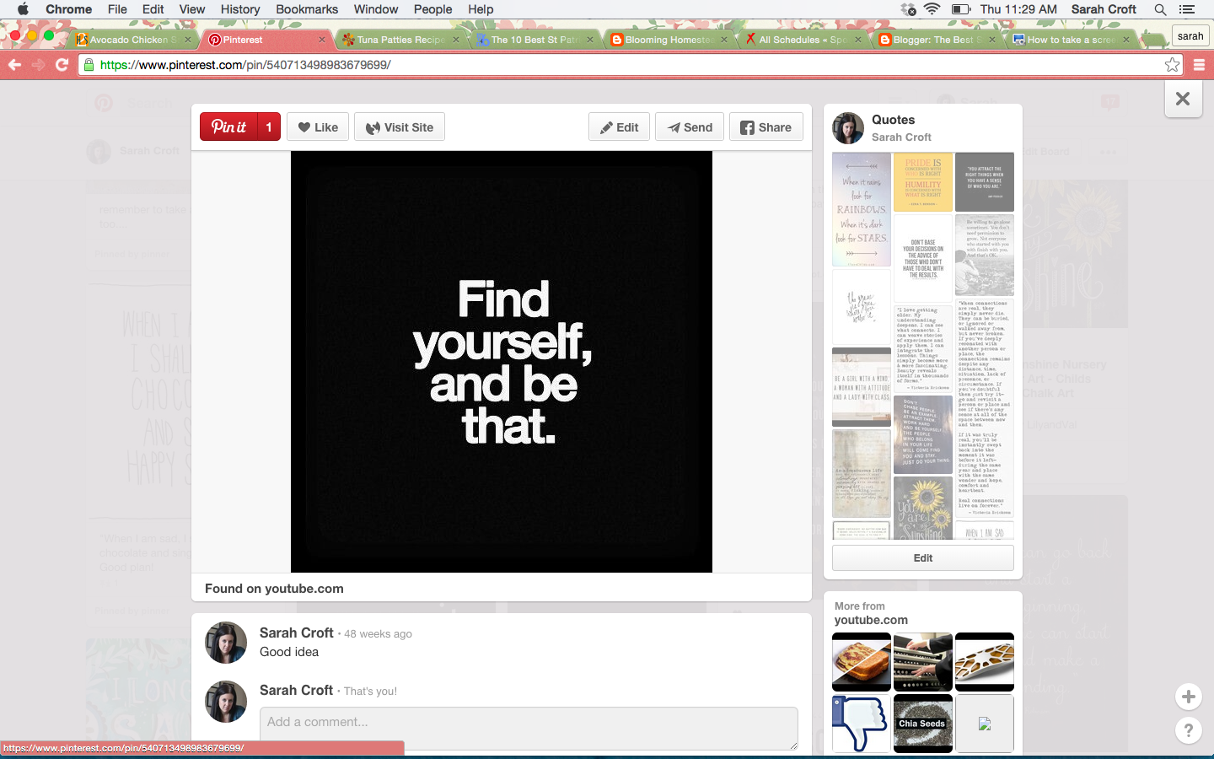The height and width of the screenshot is (759, 1214).
Task: Click the browser forward arrow
Action: click(x=38, y=65)
